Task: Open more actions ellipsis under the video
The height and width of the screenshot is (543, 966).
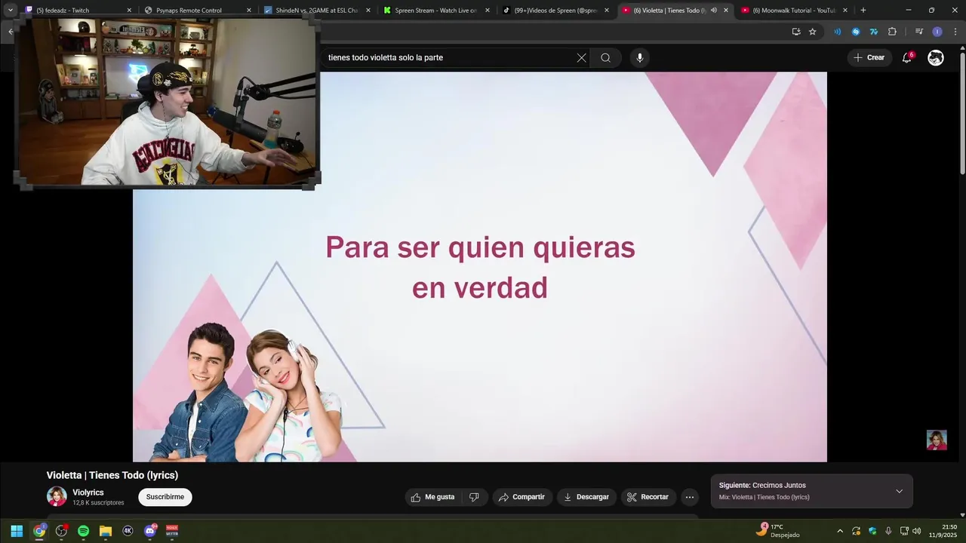Action: 689,497
